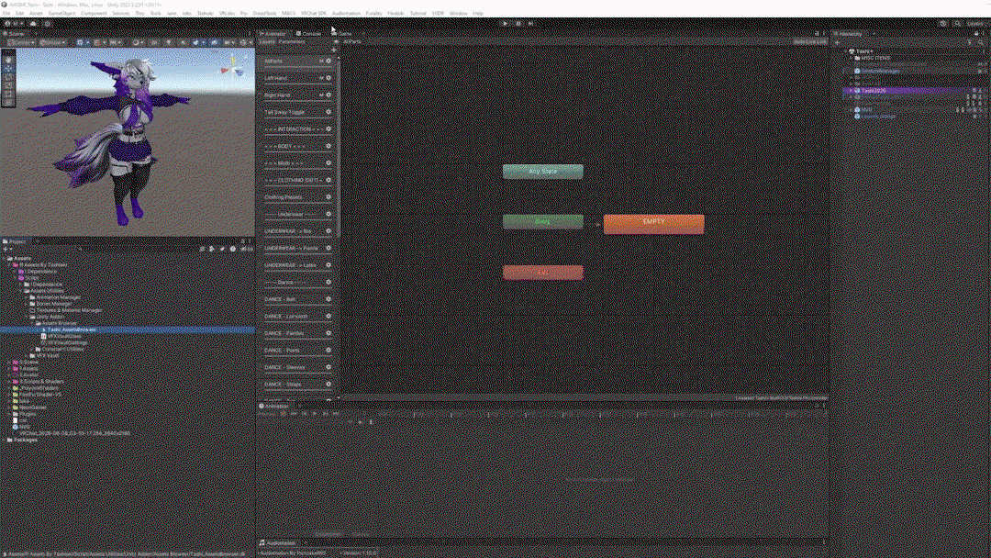991x558 pixels.
Task: Open the Clothing Presets layer gear
Action: tap(328, 197)
